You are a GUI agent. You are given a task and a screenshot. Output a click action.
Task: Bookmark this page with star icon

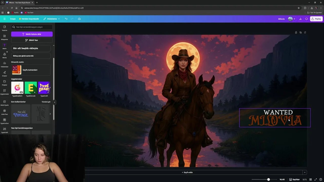click(299, 8)
